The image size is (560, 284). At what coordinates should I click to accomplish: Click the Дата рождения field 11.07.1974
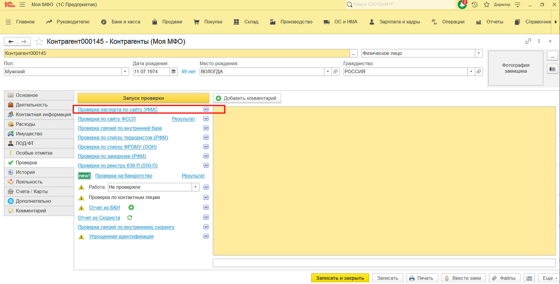click(151, 72)
